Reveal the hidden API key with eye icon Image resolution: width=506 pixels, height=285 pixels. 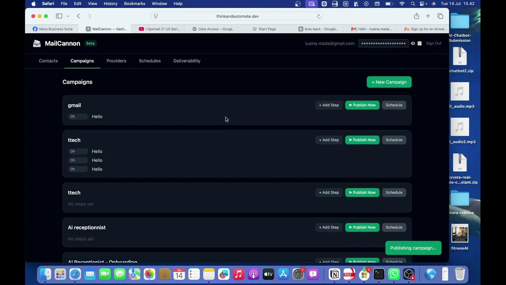click(413, 44)
